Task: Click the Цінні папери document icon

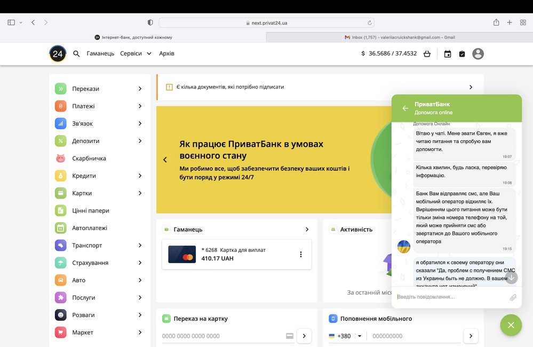Action: [60, 210]
